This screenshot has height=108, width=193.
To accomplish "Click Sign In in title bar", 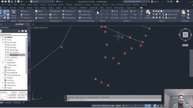I will point(155,1).
